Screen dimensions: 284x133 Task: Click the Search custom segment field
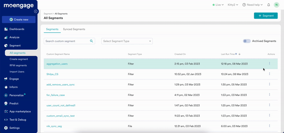[69, 41]
